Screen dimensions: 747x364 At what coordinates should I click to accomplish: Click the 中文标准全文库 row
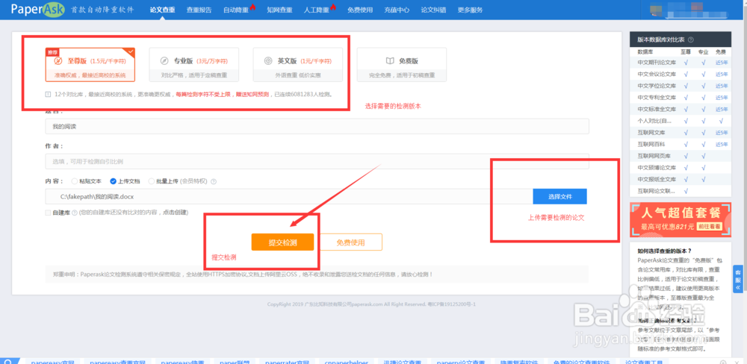click(681, 109)
